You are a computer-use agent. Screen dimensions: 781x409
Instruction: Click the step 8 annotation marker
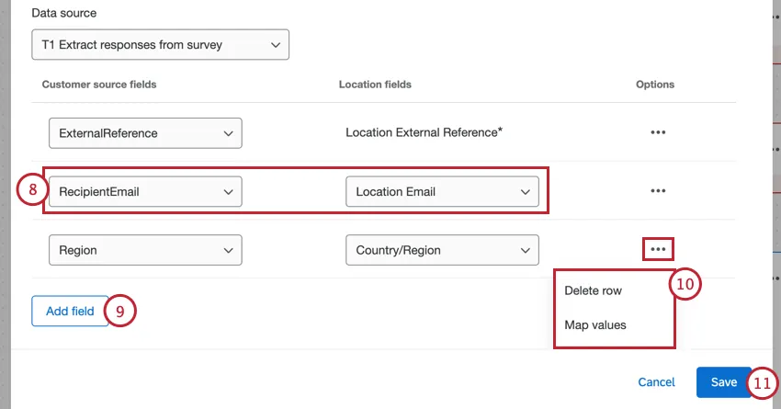(x=32, y=191)
